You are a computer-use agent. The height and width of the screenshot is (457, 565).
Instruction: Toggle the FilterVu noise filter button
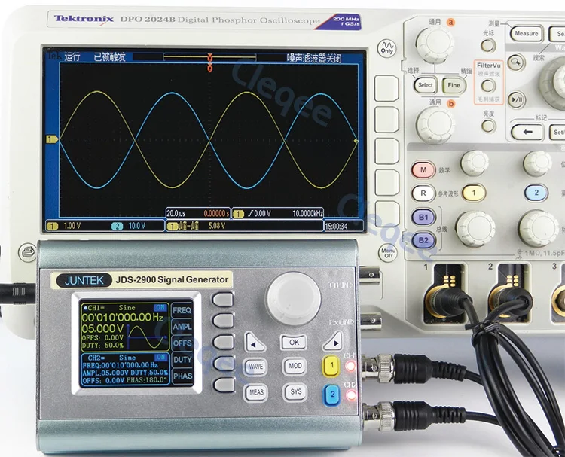point(489,86)
